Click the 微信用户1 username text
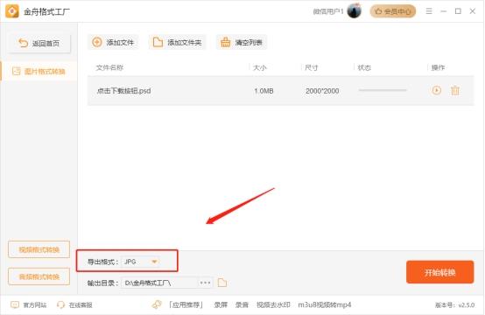Screen dimensions: 485x315 point(328,11)
